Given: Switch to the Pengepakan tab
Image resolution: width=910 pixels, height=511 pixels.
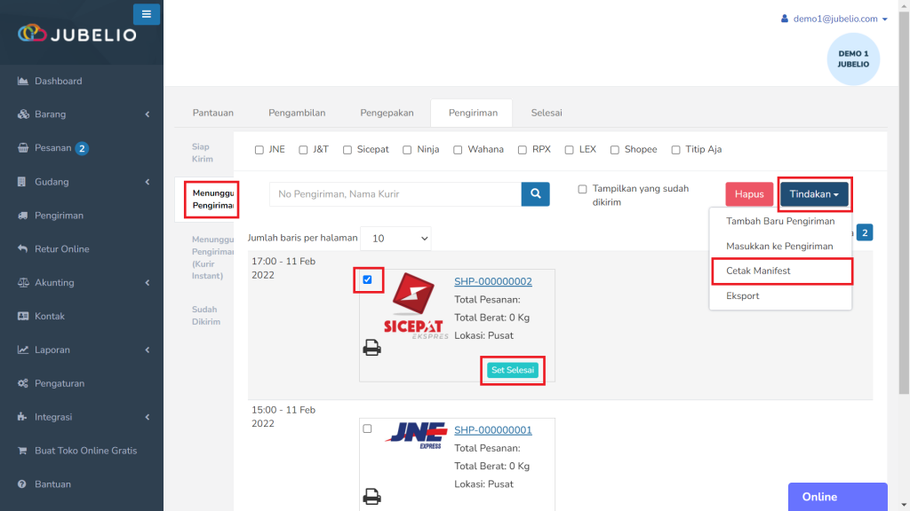Looking at the screenshot, I should pos(387,113).
